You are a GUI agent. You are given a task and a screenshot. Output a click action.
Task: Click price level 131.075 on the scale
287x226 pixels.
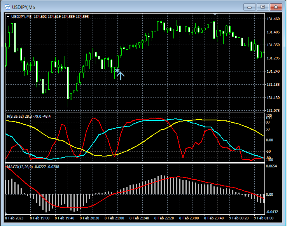[273, 111]
